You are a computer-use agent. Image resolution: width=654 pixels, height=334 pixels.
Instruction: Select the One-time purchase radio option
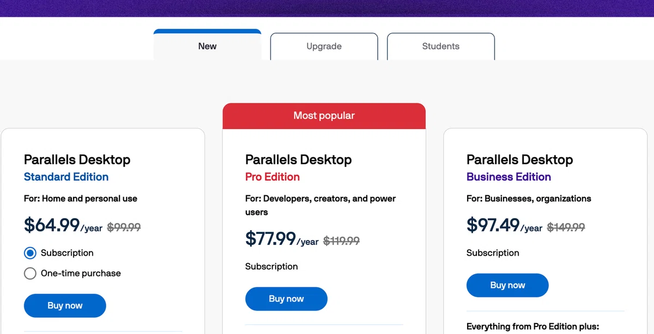click(x=30, y=273)
